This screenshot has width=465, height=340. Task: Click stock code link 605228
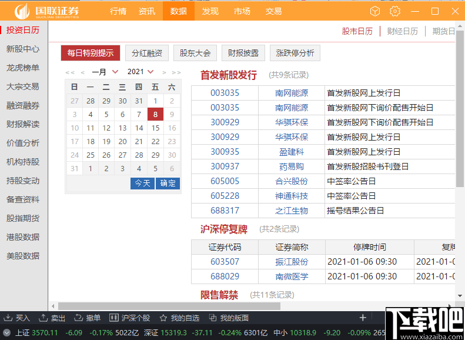(x=225, y=196)
